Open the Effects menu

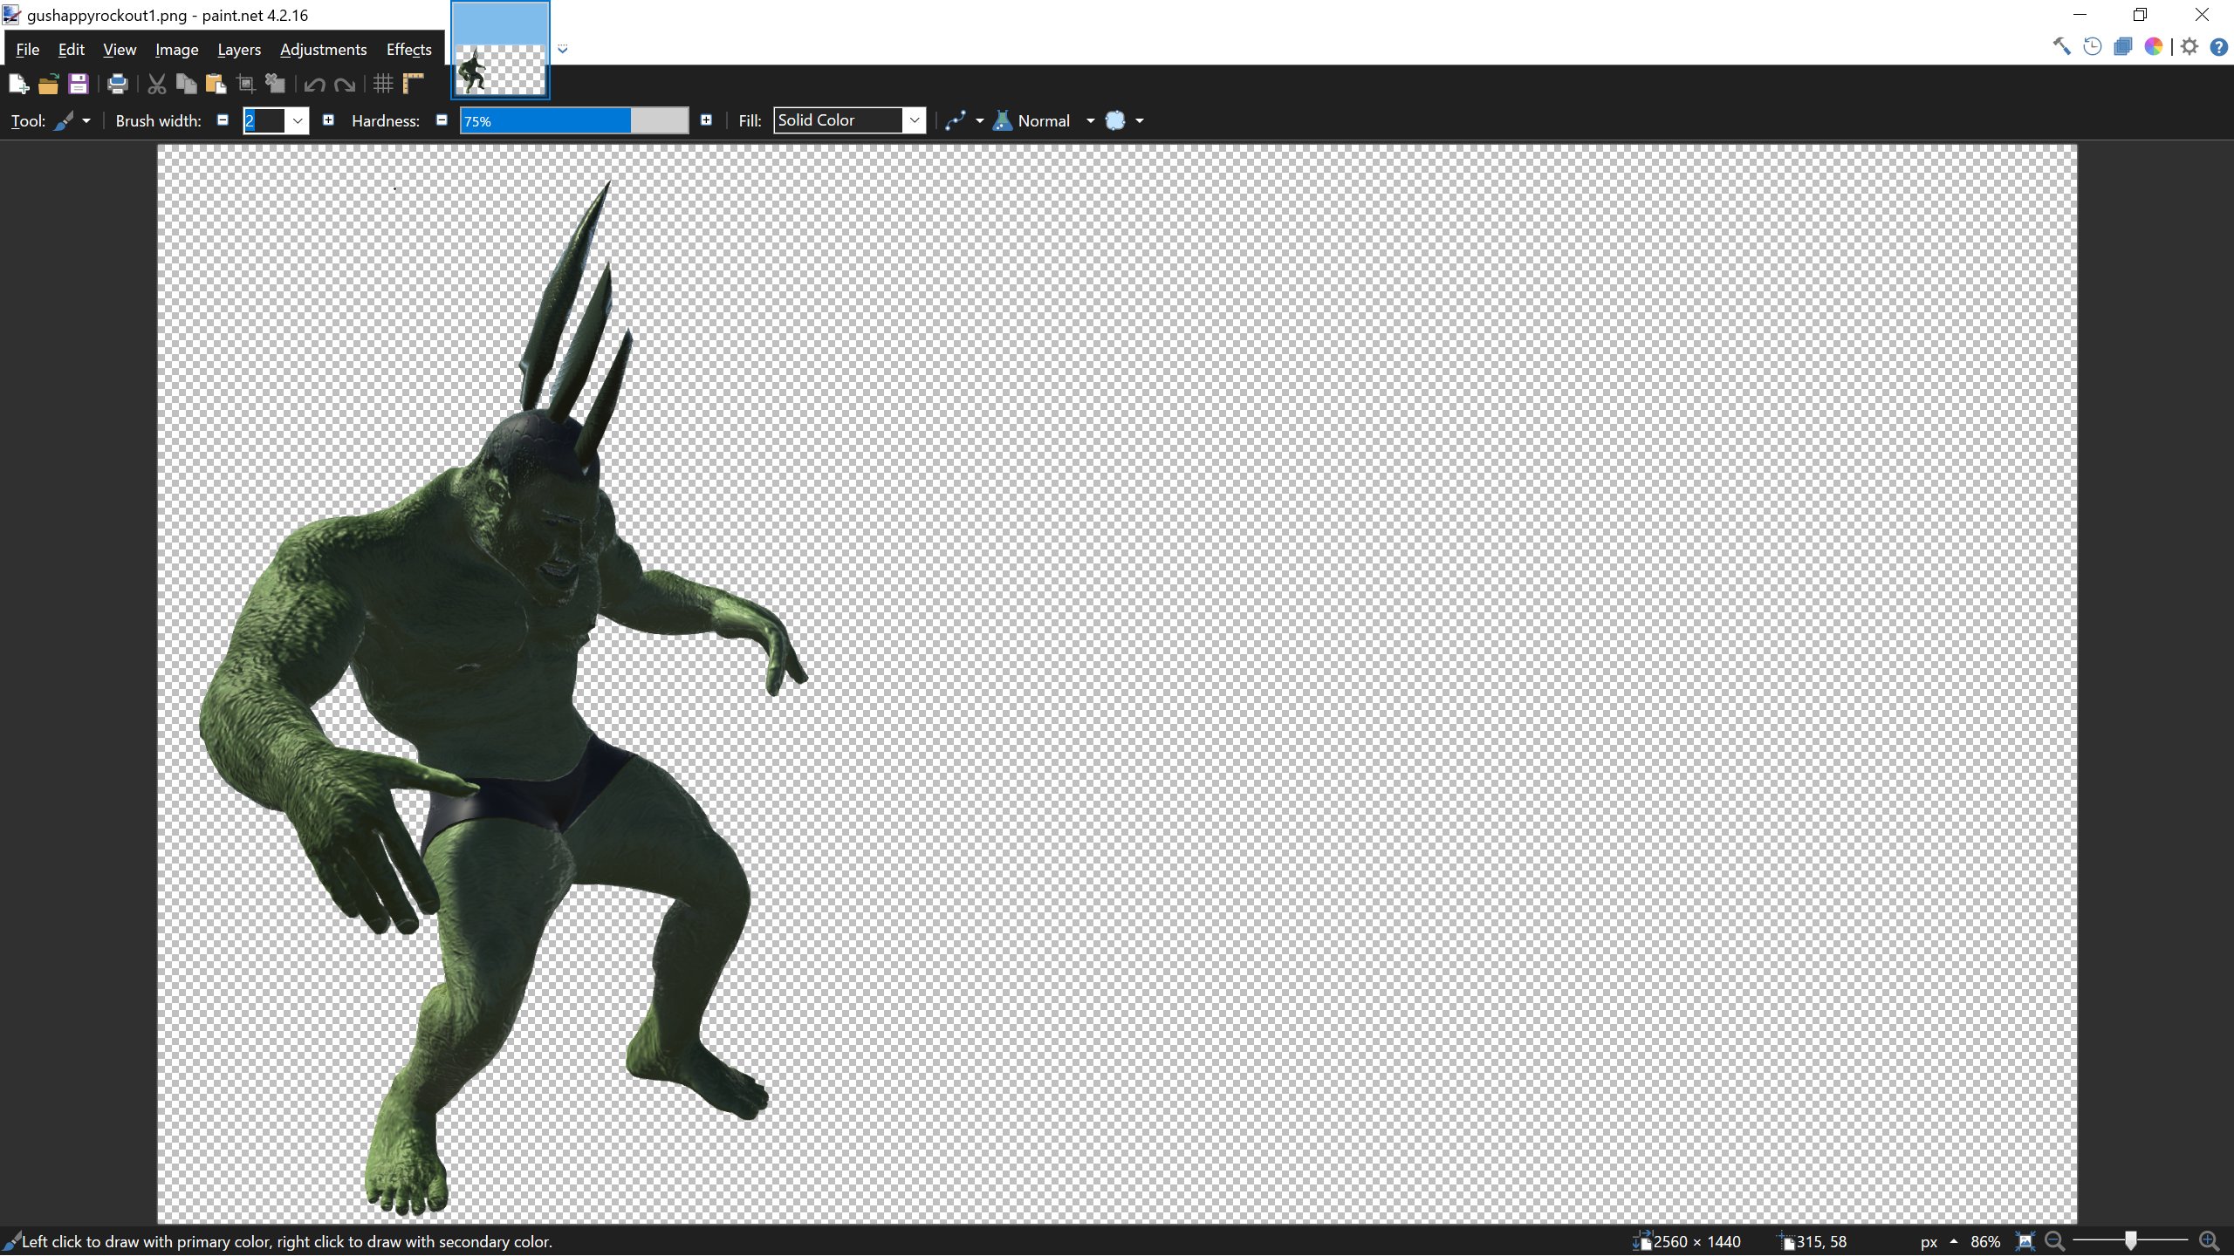[408, 50]
